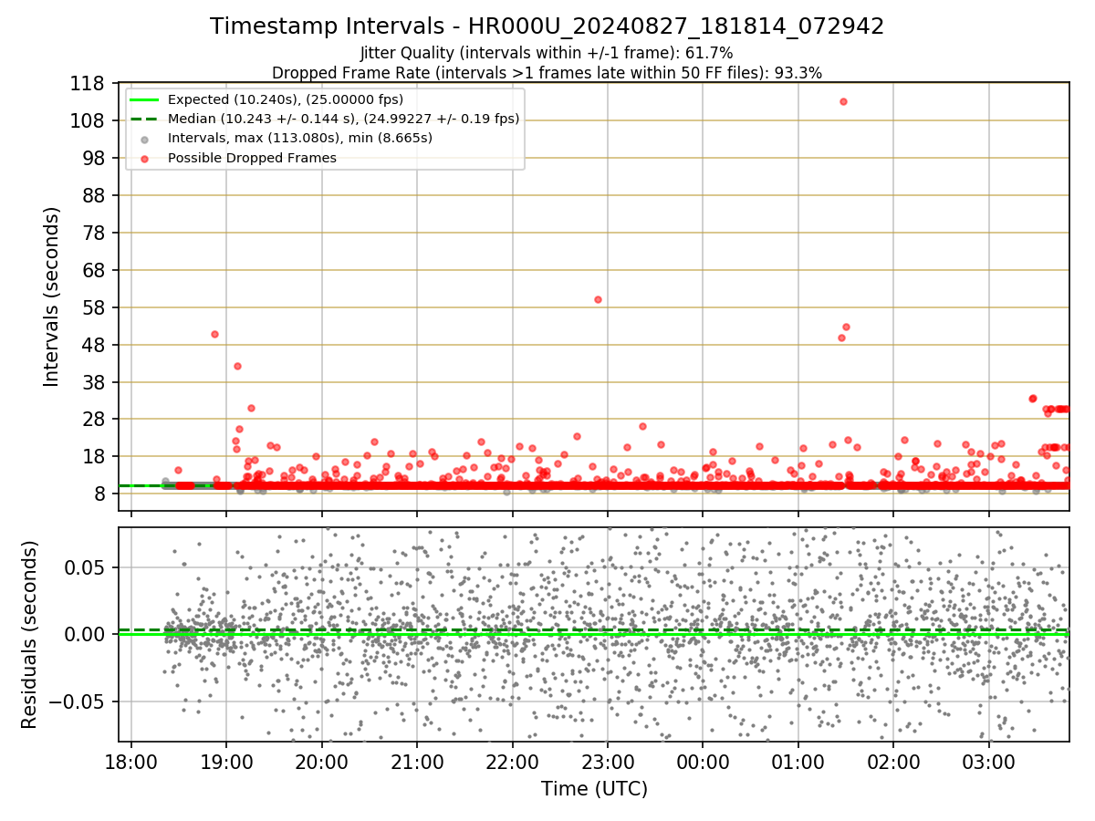Click the 21:00 time axis label
The image size is (1095, 821).
tap(417, 762)
